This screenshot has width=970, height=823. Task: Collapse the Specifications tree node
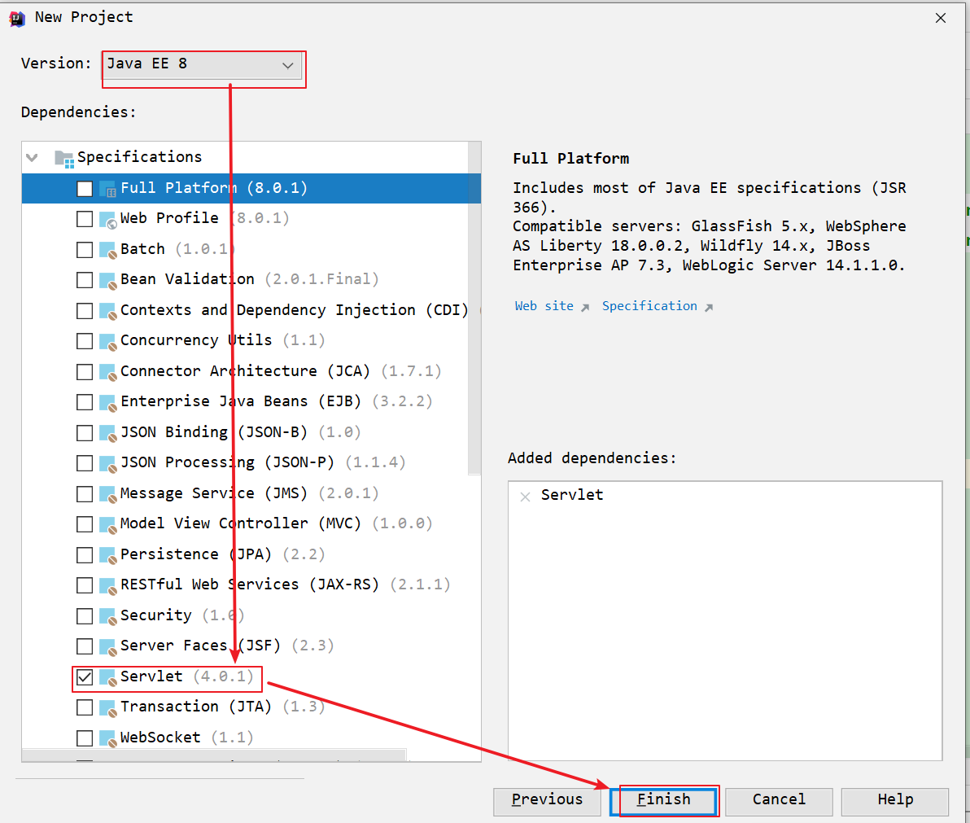pos(33,157)
